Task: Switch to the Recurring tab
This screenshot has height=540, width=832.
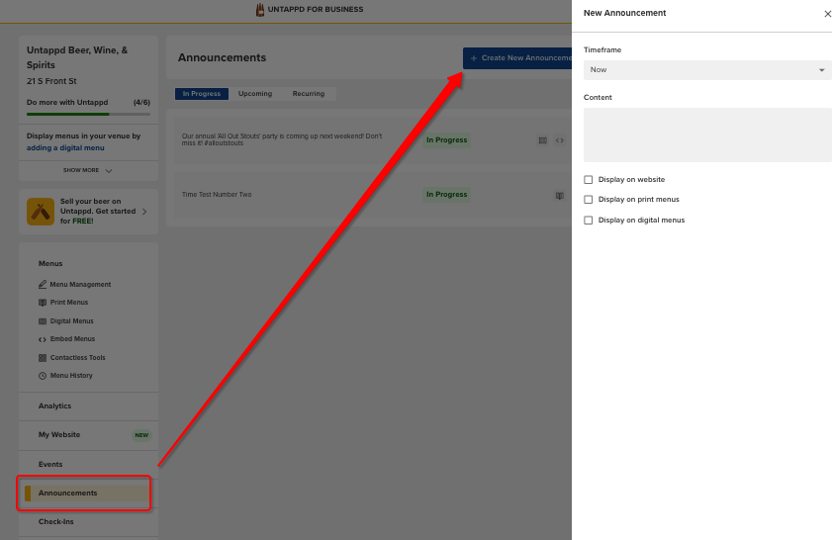Action: tap(309, 94)
